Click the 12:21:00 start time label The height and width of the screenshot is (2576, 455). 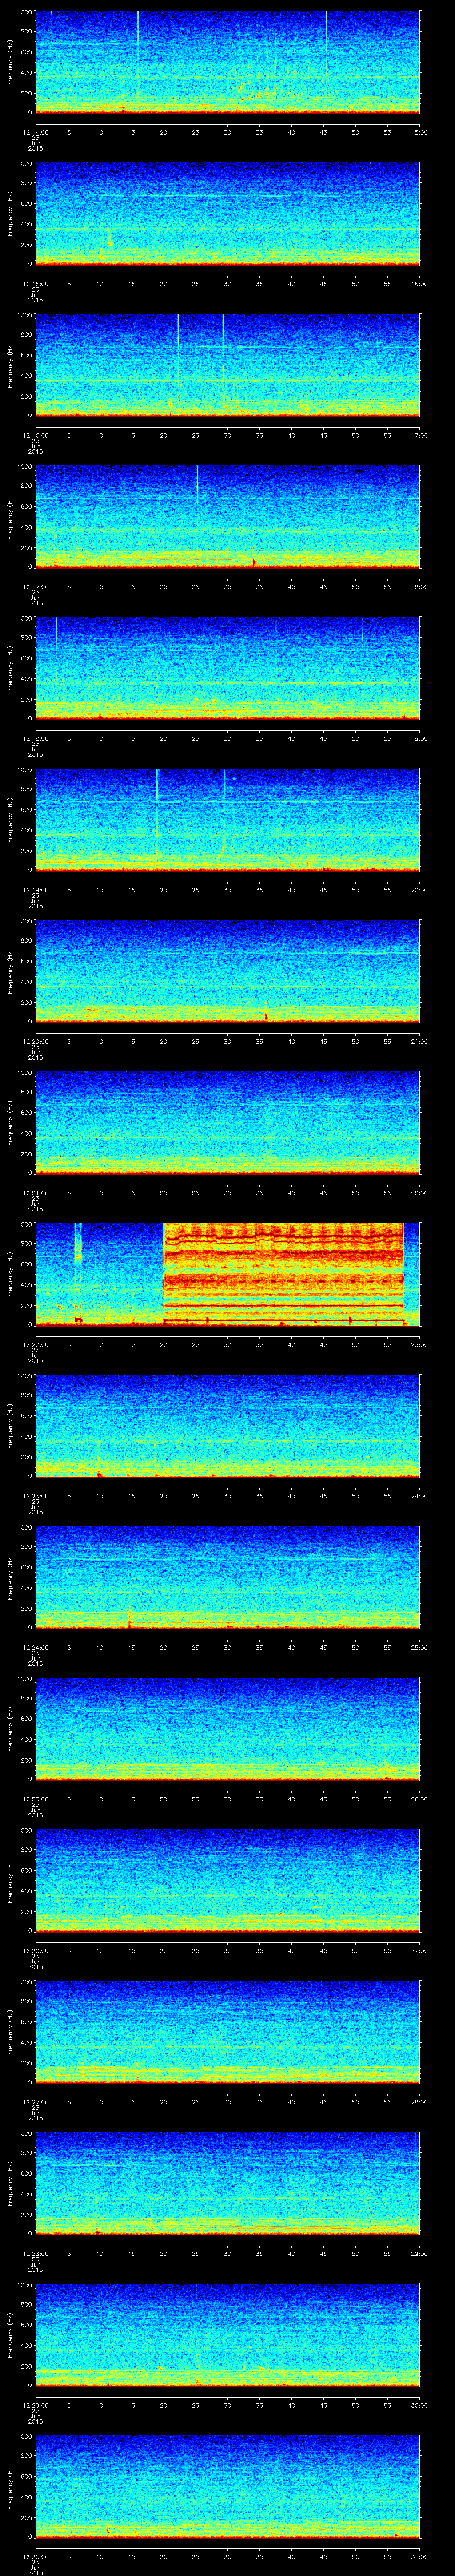point(36,1192)
